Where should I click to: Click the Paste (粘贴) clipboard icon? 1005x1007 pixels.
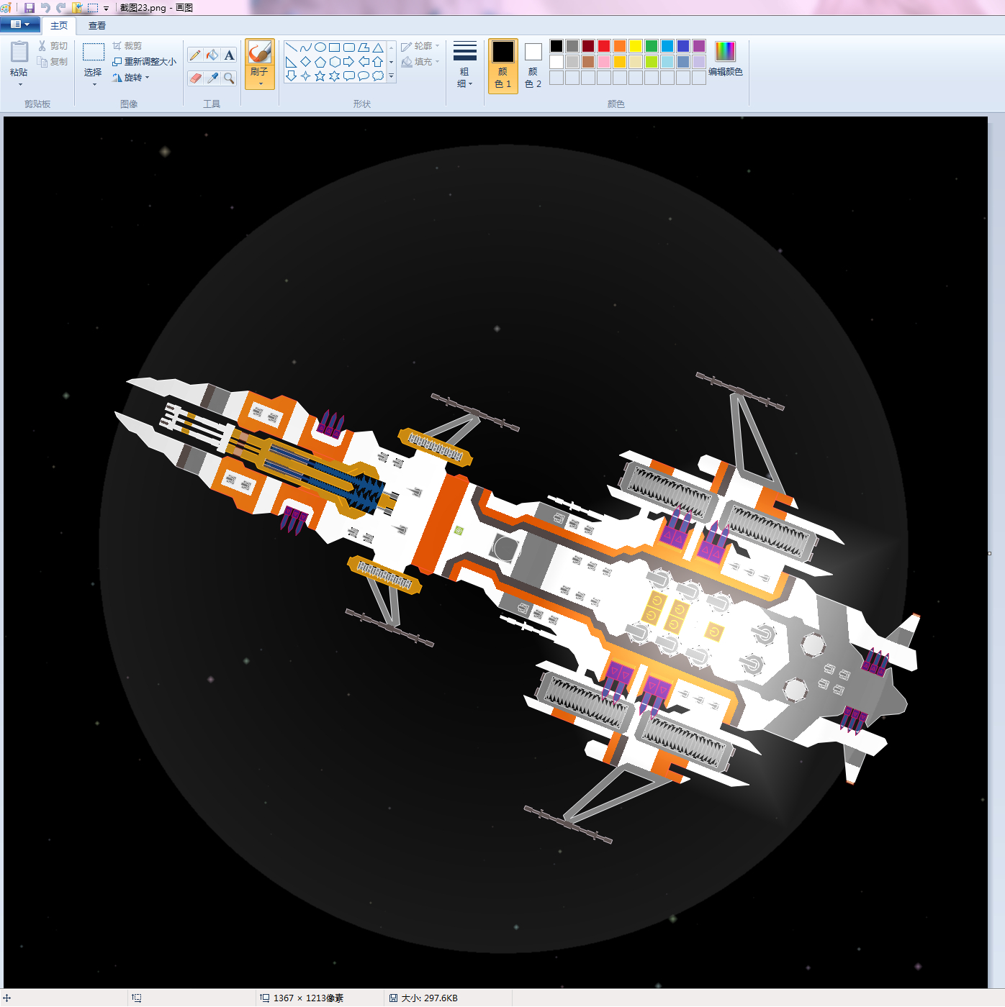19,52
